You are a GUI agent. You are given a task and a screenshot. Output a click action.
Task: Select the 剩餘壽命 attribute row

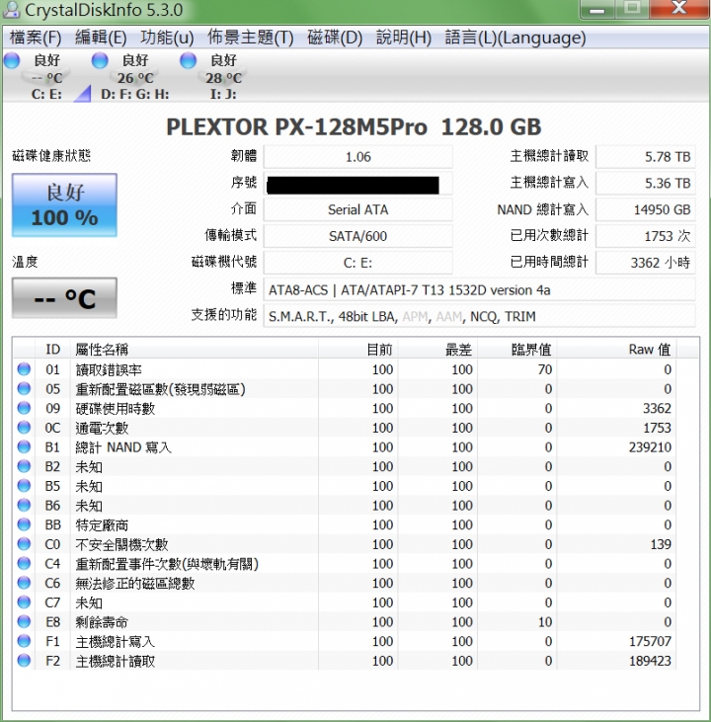(345, 621)
